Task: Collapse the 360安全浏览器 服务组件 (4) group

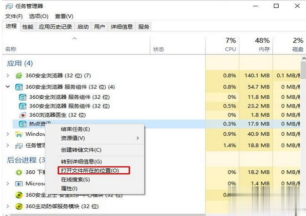Action: pos(8,87)
